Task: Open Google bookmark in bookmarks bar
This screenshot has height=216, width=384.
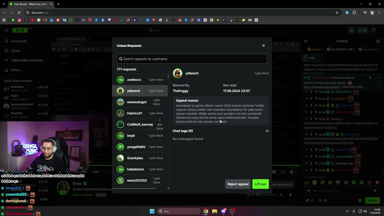Action: pos(39,20)
